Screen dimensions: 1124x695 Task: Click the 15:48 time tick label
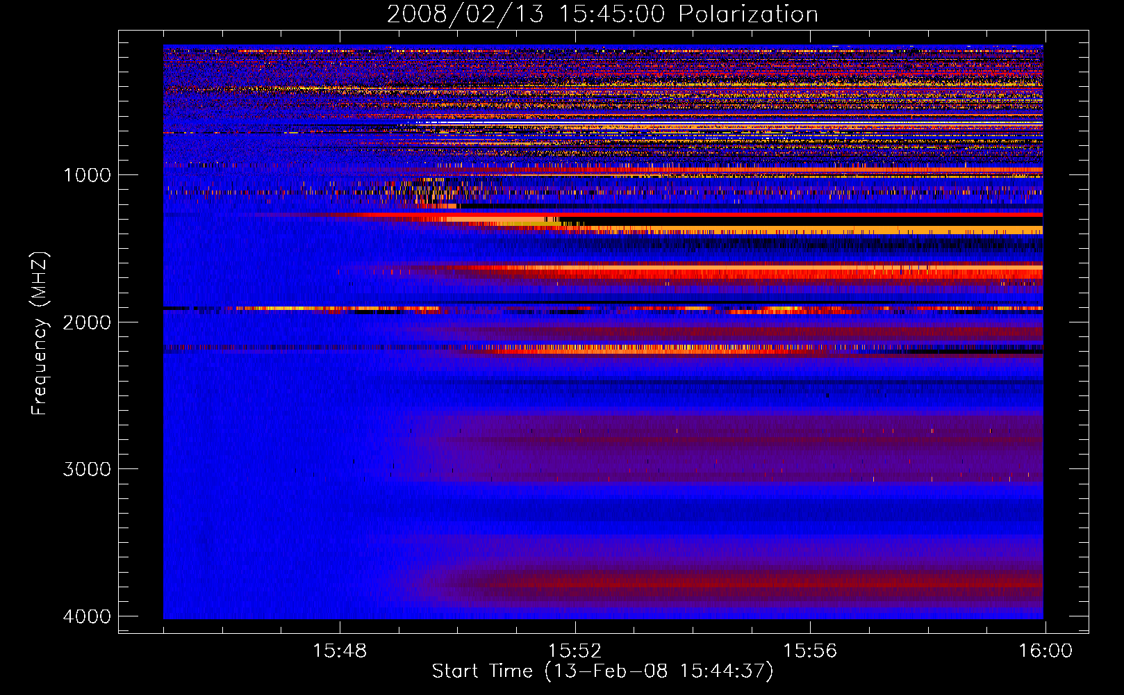[340, 651]
